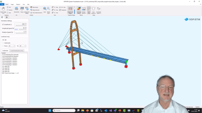
Task: Click the Amplitude value stepper arrows
Action: click(26, 24)
